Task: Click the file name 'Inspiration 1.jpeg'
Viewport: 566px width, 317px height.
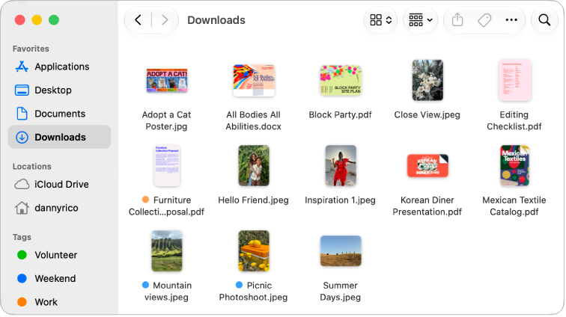Action: [340, 200]
